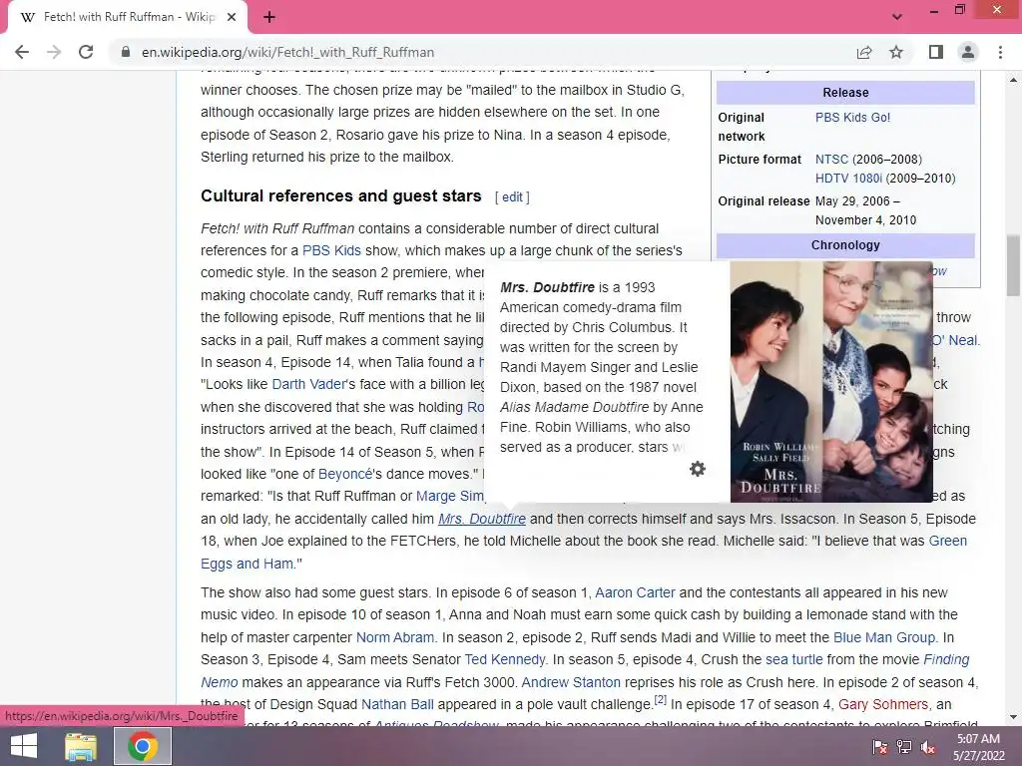Open the taskbar clock and date
The height and width of the screenshot is (766, 1022).
pos(978,746)
